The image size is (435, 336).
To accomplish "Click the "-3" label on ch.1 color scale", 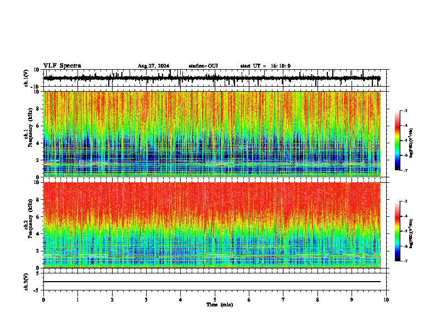I will [x=405, y=110].
